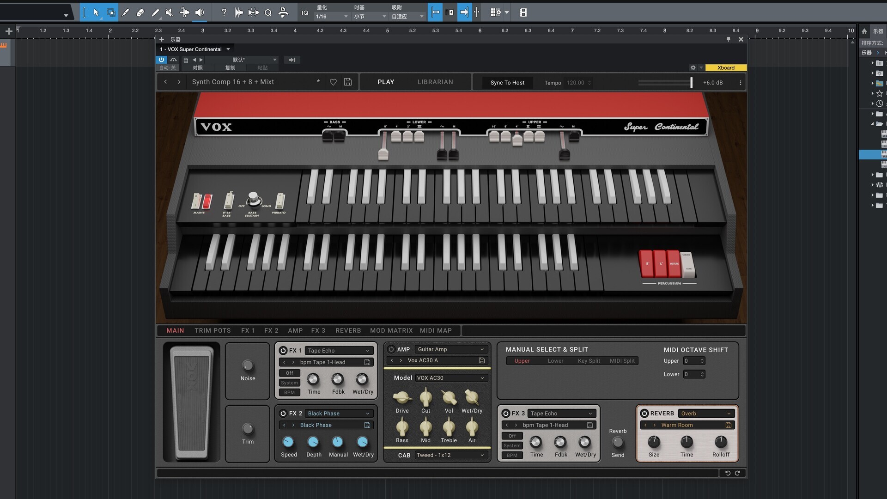Open the 自适应 snap dropdown
This screenshot has height=499, width=887.
[407, 16]
